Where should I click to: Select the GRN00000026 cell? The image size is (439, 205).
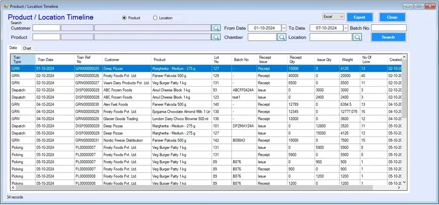[88, 76]
